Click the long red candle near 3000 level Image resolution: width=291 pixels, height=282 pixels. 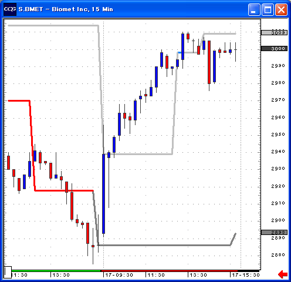coord(209,62)
